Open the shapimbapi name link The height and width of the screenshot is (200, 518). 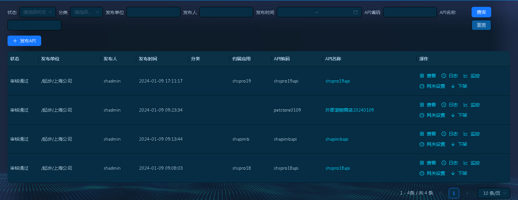click(x=337, y=139)
